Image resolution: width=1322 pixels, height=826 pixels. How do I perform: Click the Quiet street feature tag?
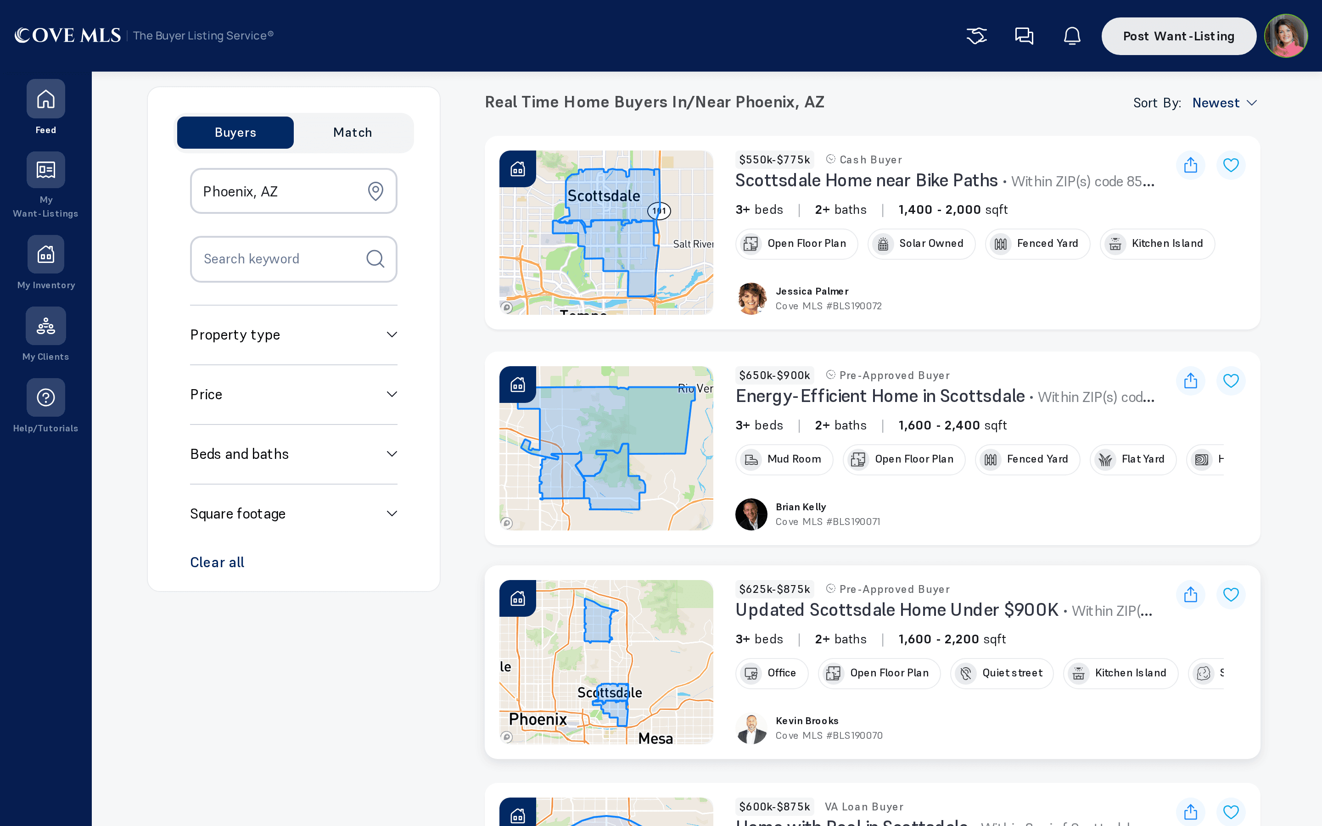coord(1001,673)
